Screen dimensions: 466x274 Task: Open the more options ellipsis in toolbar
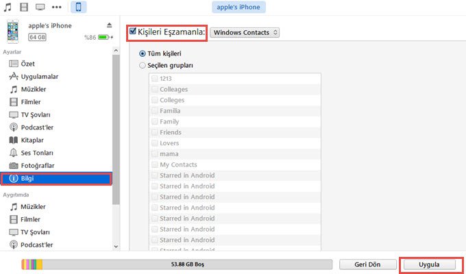tap(56, 7)
